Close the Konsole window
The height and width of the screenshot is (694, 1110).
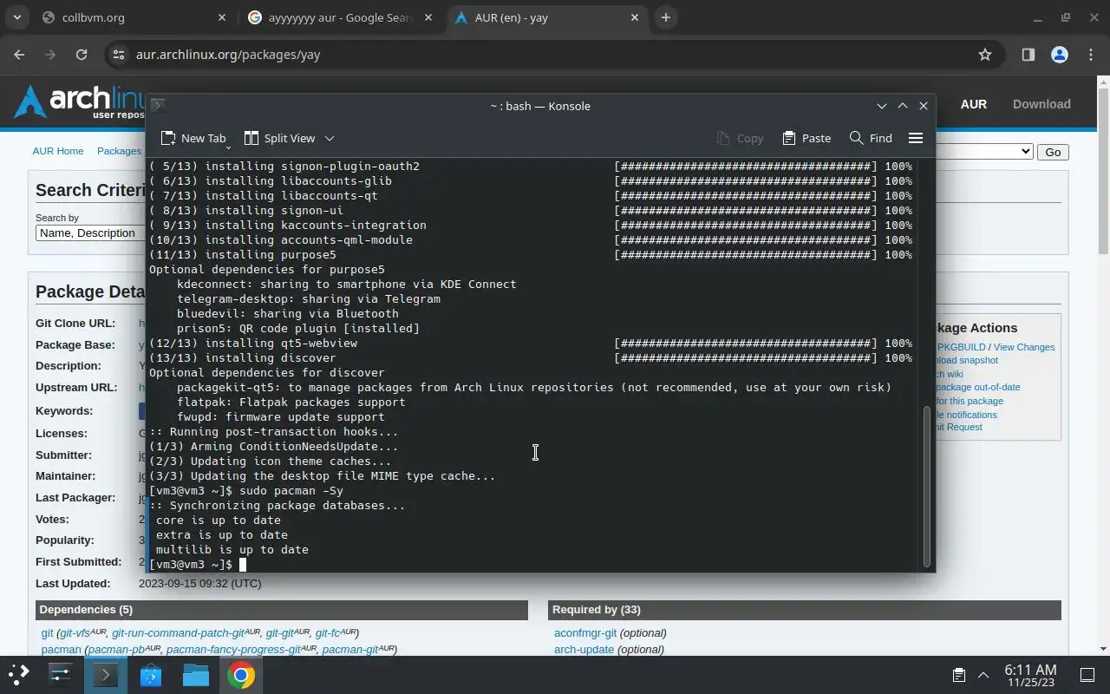pos(924,106)
